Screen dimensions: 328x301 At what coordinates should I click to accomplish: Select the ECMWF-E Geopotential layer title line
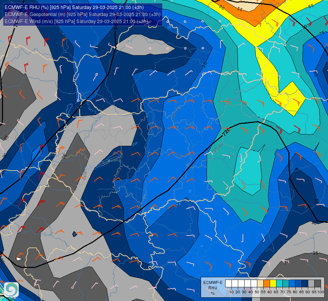(x=82, y=14)
